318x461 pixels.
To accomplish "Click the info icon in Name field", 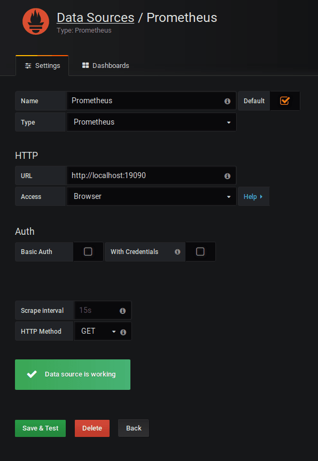I will [227, 101].
